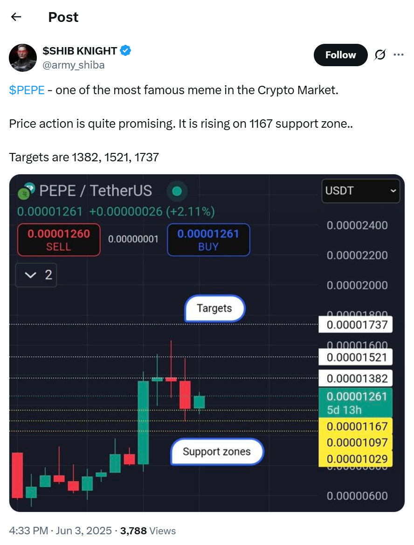Click the red 0.00001260 SELL button
Screen dimensions: 414x545
click(59, 240)
